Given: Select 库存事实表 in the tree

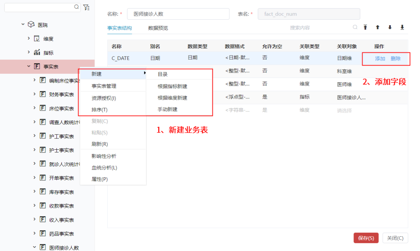Looking at the screenshot, I should pos(61,192).
